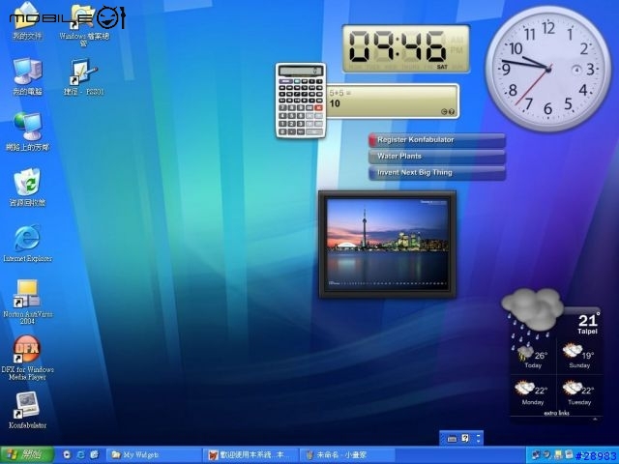Switch to the 歡迎使用本系統 taskbar window
The image size is (619, 464).
click(251, 455)
